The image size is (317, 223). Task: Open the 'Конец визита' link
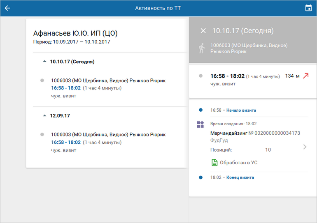[x=240, y=177]
